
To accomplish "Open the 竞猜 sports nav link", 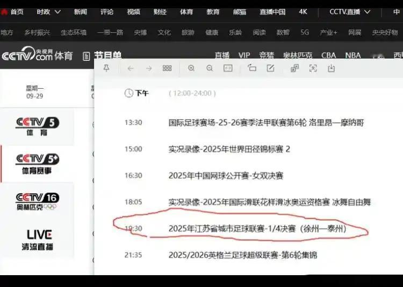I will [267, 55].
